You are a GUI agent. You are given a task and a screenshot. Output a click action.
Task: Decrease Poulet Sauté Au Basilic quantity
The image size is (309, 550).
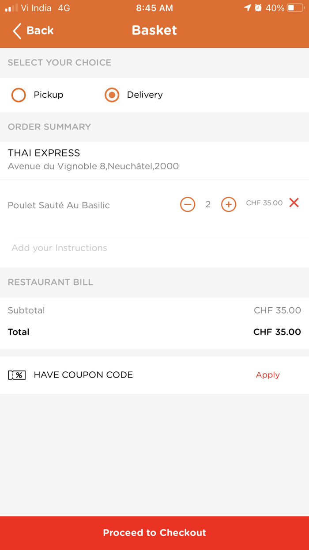point(188,204)
